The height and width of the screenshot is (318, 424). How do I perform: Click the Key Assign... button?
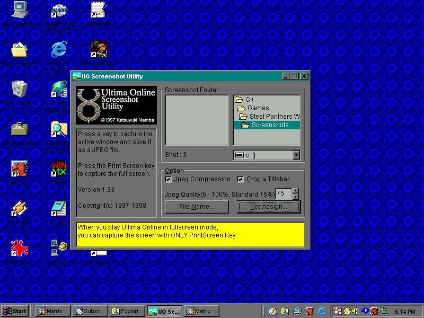coord(269,207)
